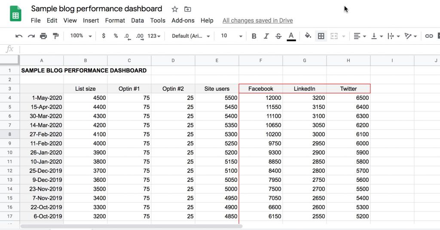Open the borders tool
The image size is (440, 230).
click(x=321, y=36)
